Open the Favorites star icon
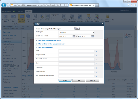The height and width of the screenshot is (99, 138). point(132,5)
